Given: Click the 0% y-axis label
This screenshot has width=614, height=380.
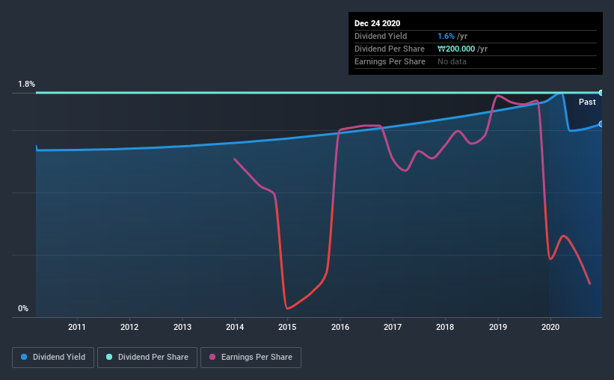Looking at the screenshot, I should [x=23, y=309].
